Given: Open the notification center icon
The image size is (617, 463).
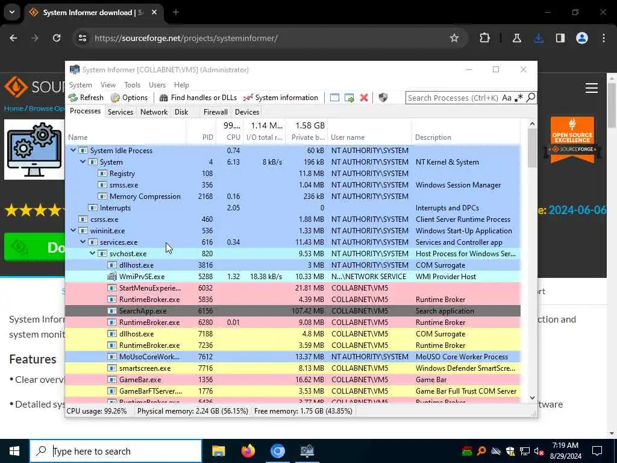Looking at the screenshot, I should 597,451.
